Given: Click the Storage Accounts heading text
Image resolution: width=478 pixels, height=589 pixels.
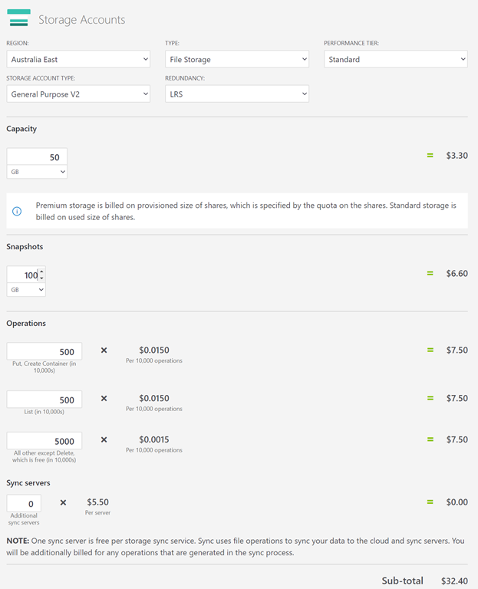Looking at the screenshot, I should click(81, 20).
